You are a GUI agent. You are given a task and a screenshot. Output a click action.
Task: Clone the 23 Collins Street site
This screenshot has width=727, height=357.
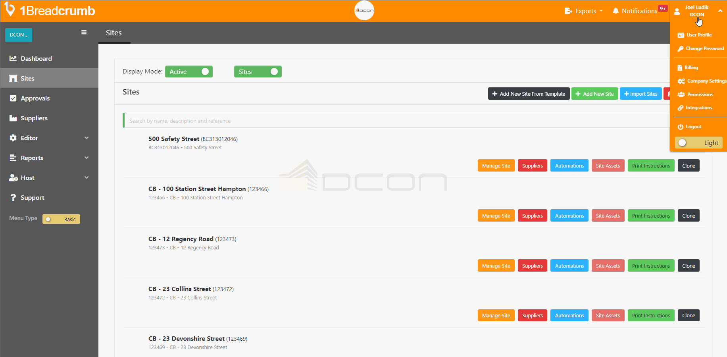[x=689, y=315]
